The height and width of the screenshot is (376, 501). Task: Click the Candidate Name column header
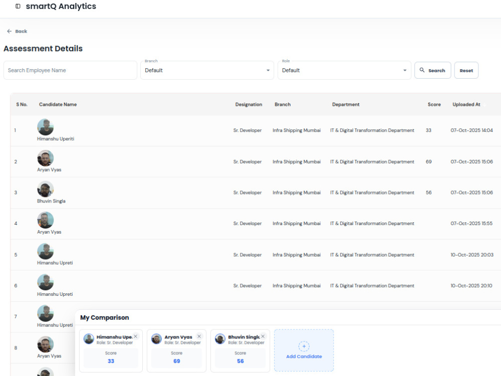[58, 105]
